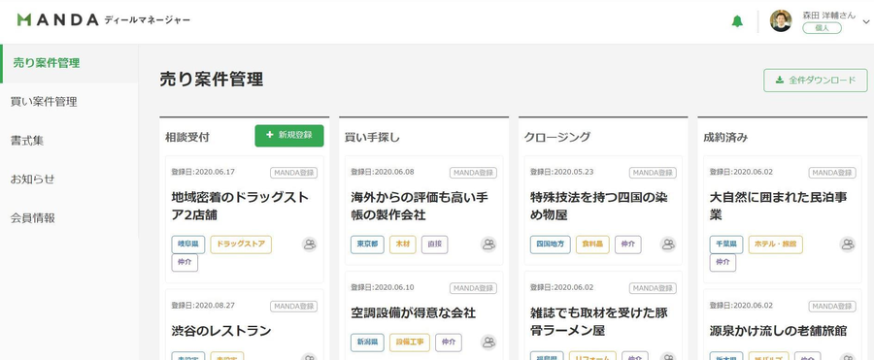Open the 特殊技法を持つ四国の染め物屋 title

tap(598, 206)
